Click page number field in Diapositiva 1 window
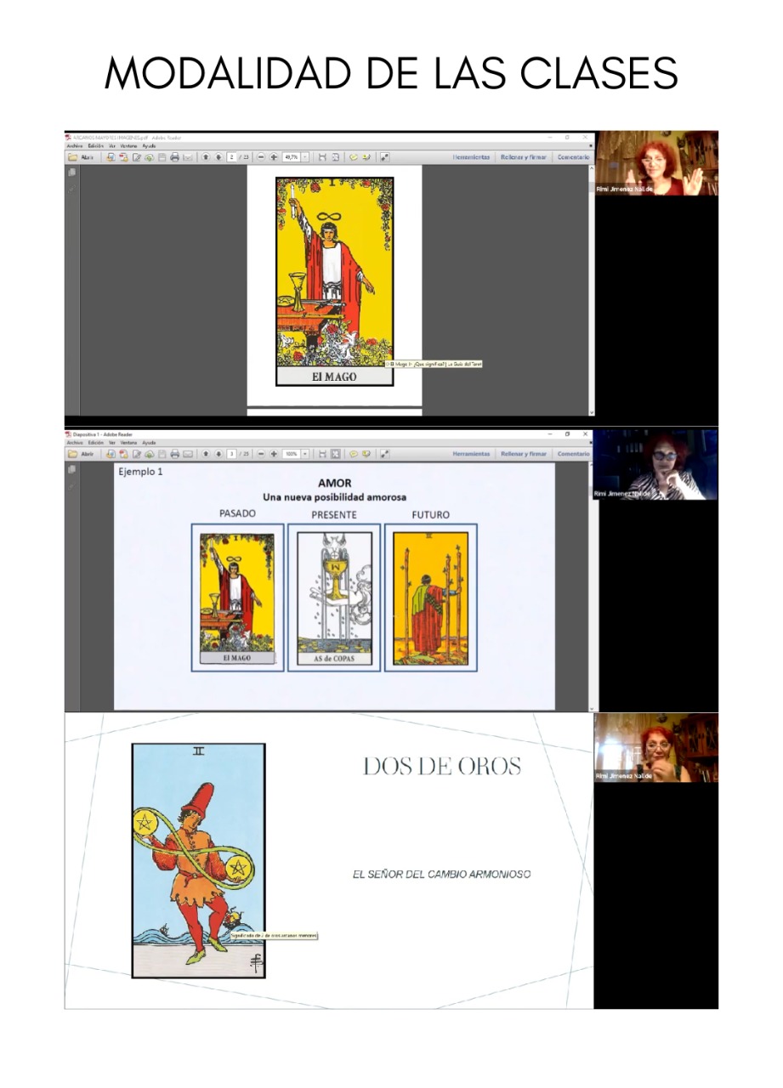This screenshot has height=1088, width=783. [231, 454]
